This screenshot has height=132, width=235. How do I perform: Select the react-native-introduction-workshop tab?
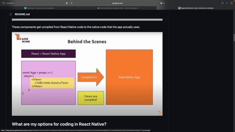click(196, 8)
